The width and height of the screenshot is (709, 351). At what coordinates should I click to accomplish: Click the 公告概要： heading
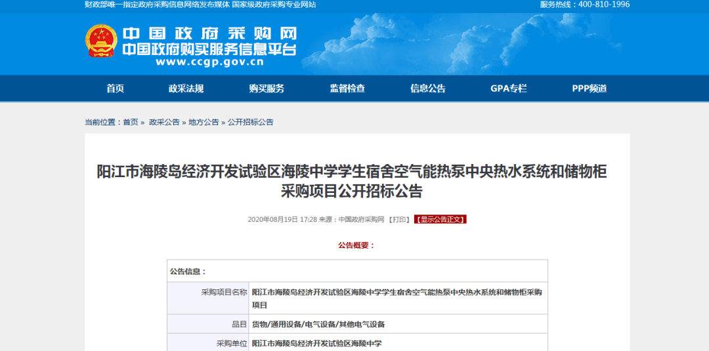(x=356, y=245)
